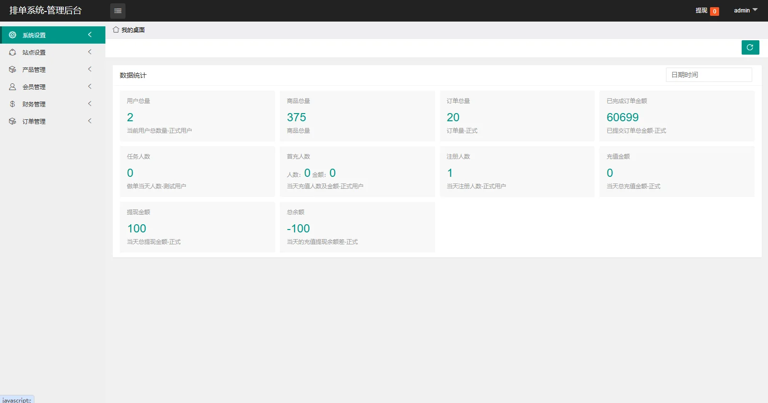Click the dollar icon beside 财务管理

pos(12,104)
